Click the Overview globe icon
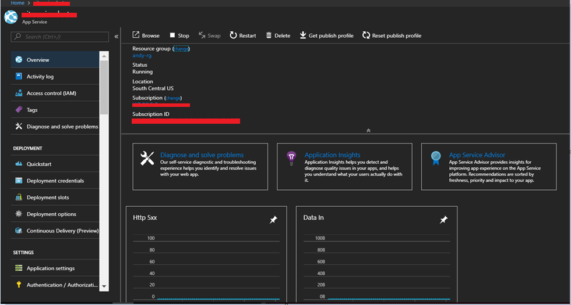This screenshot has height=305, width=571. [19, 59]
